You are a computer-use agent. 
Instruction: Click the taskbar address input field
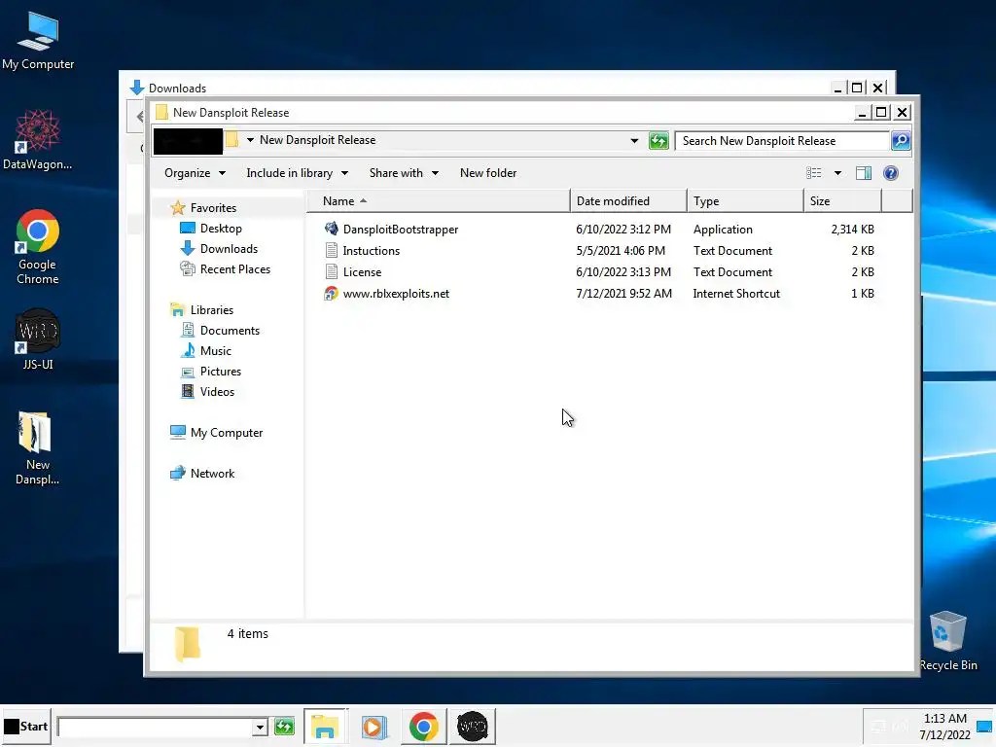(x=156, y=727)
